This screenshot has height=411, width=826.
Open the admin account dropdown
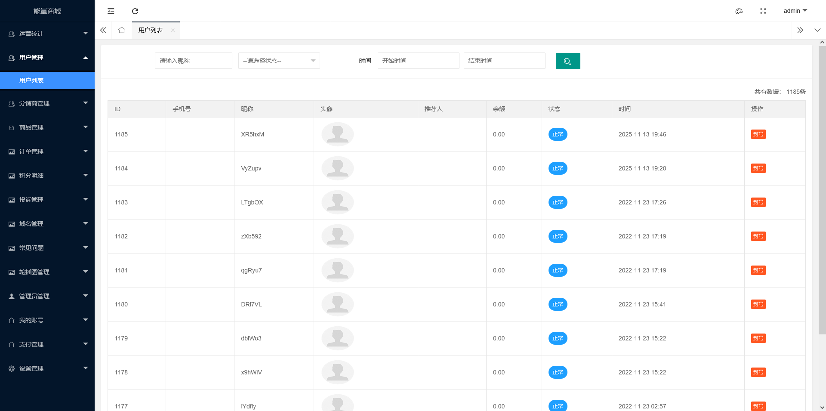[795, 11]
